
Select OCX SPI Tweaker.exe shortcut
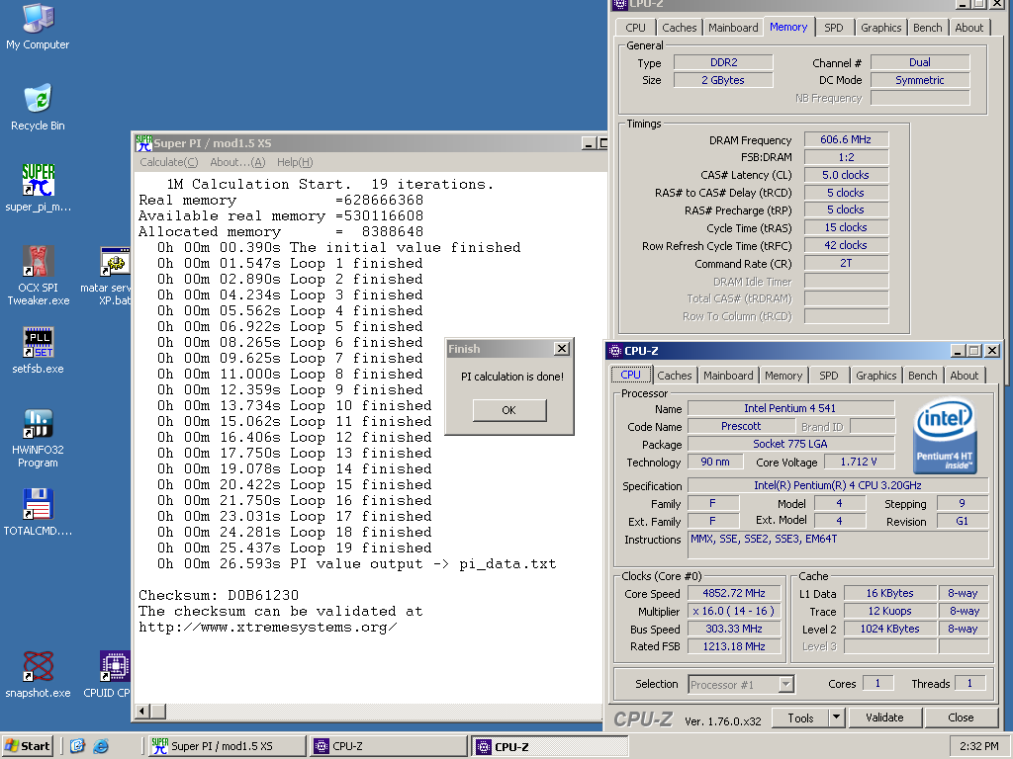coord(38,275)
